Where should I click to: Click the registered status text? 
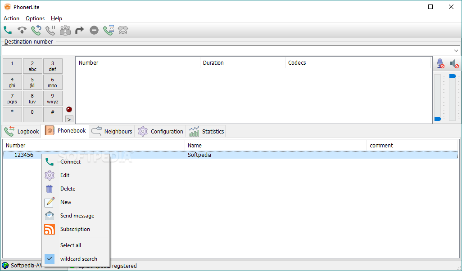[124, 266]
